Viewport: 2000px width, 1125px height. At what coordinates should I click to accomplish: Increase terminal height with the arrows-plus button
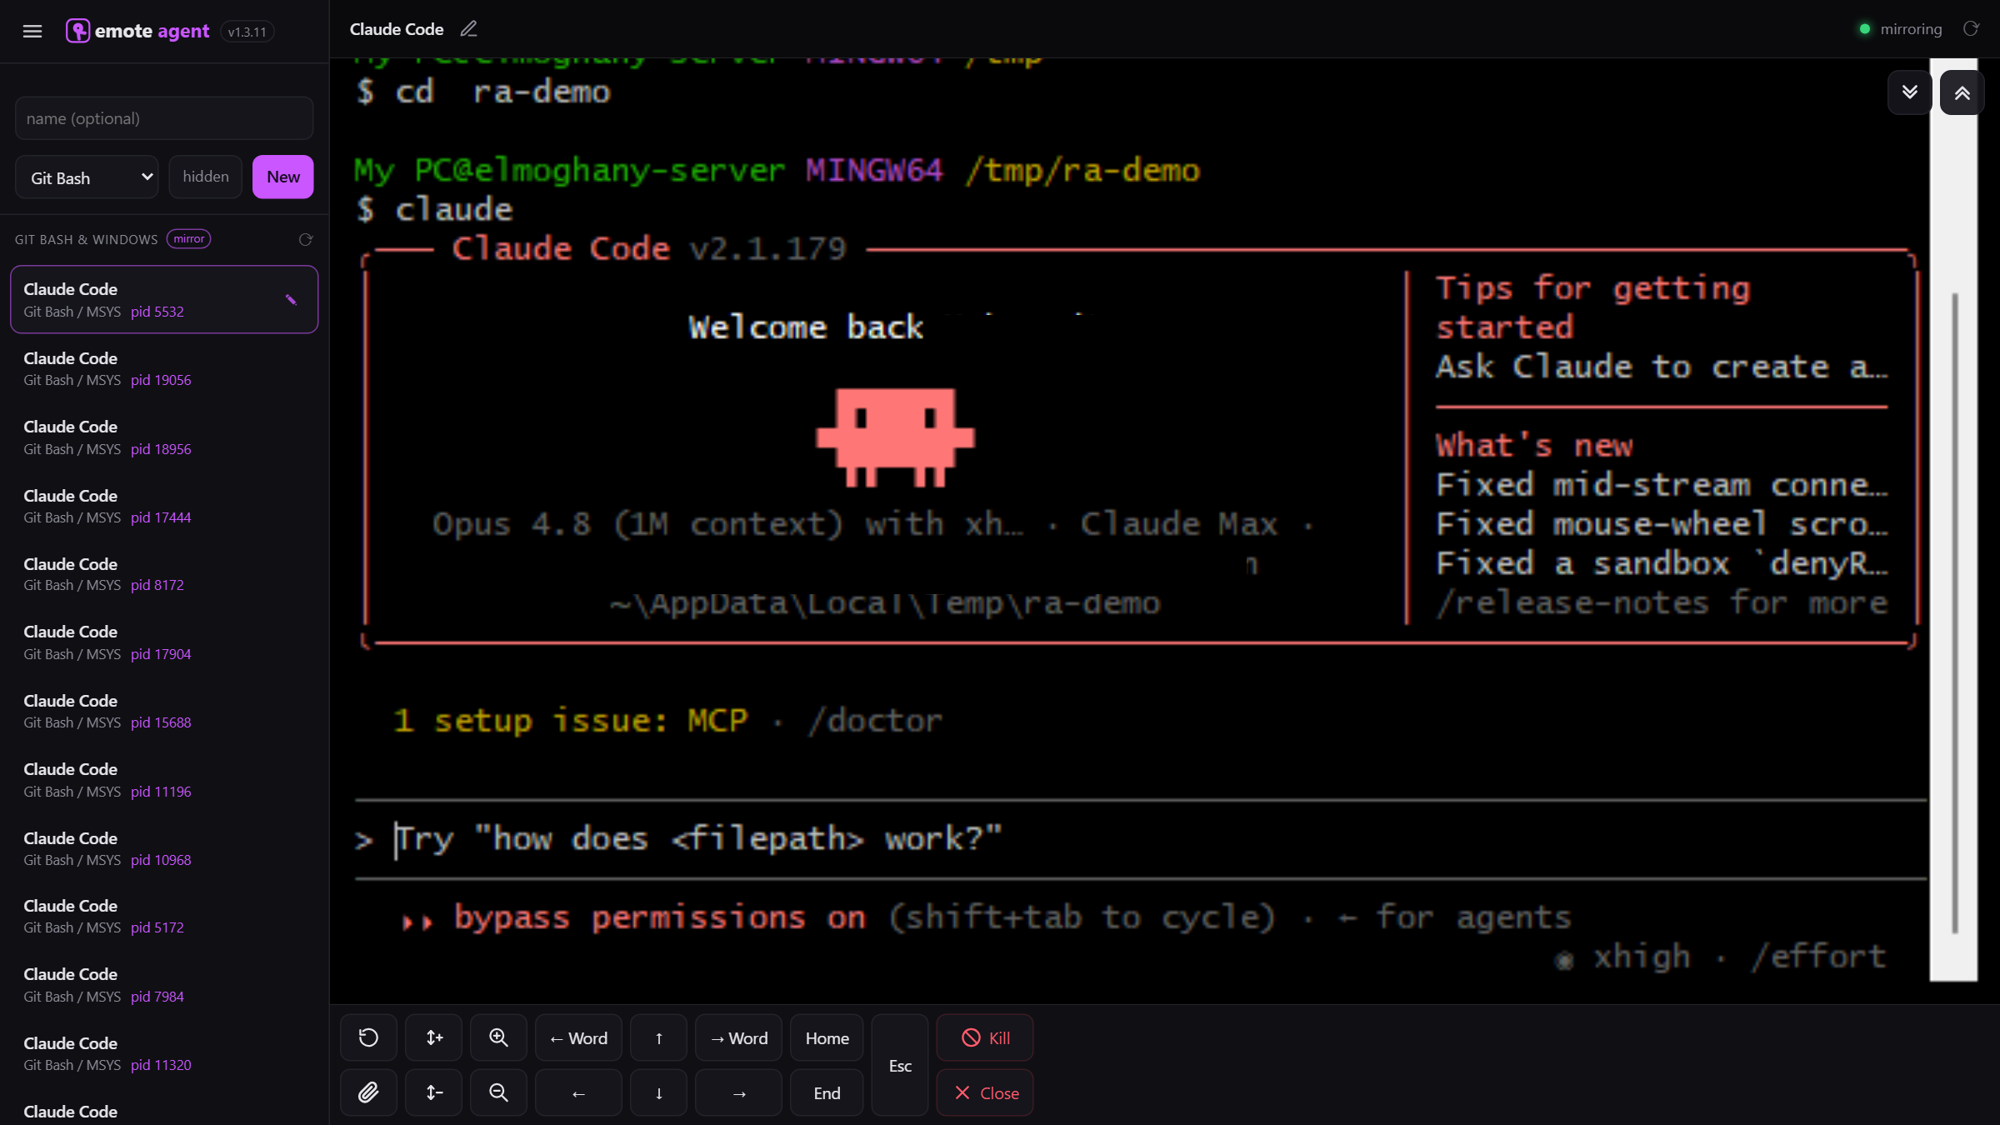(x=434, y=1037)
